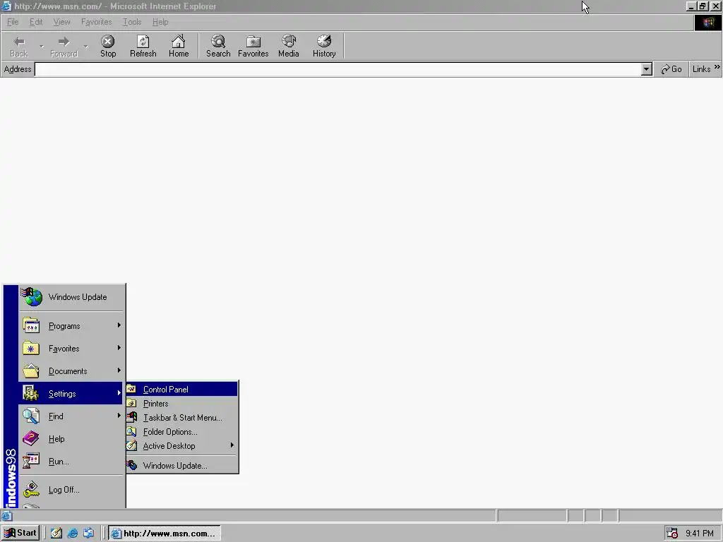Choose Windows Update in Settings submenu
This screenshot has height=542, width=723.
click(182, 466)
